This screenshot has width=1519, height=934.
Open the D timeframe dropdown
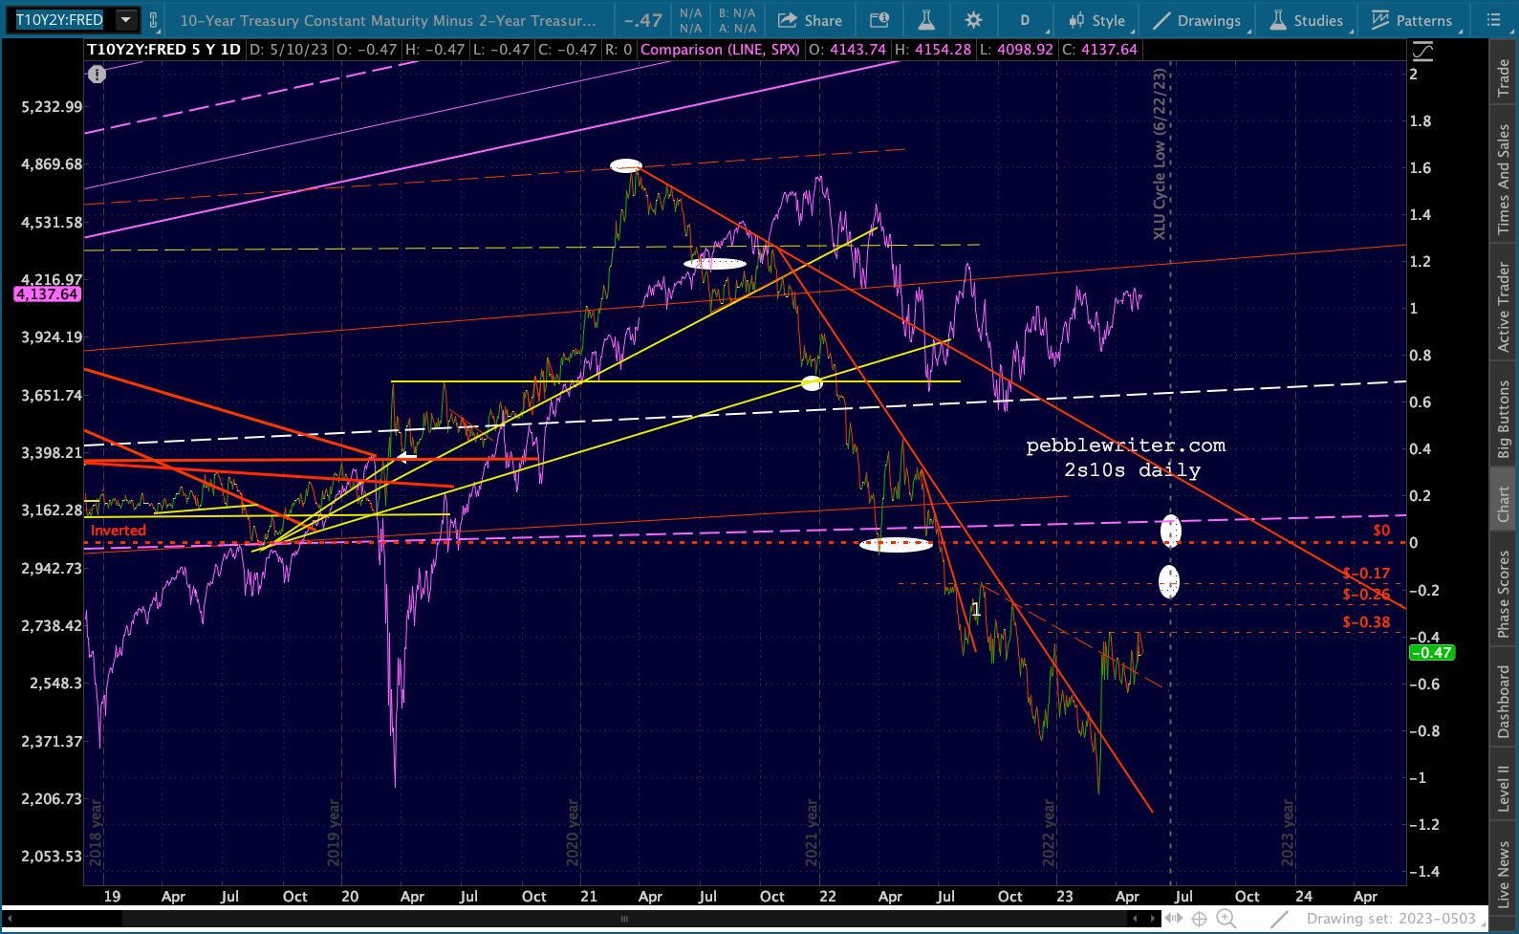click(1026, 20)
